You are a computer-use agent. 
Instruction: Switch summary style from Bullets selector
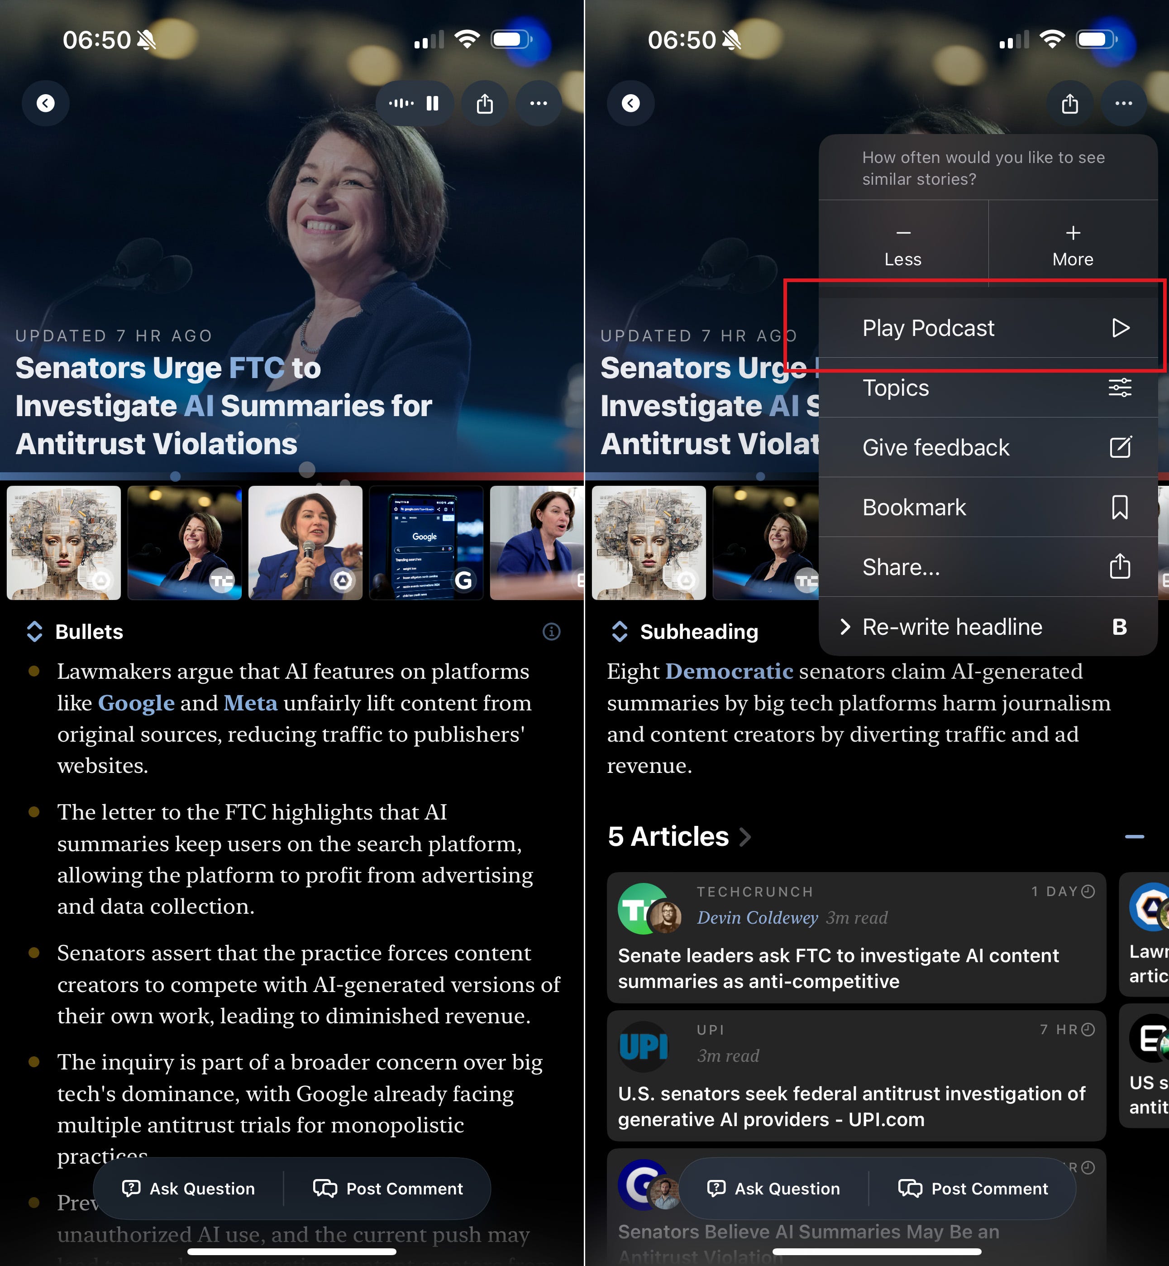[75, 632]
